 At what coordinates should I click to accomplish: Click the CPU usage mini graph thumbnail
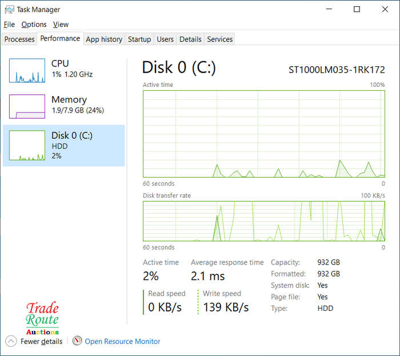pos(27,70)
